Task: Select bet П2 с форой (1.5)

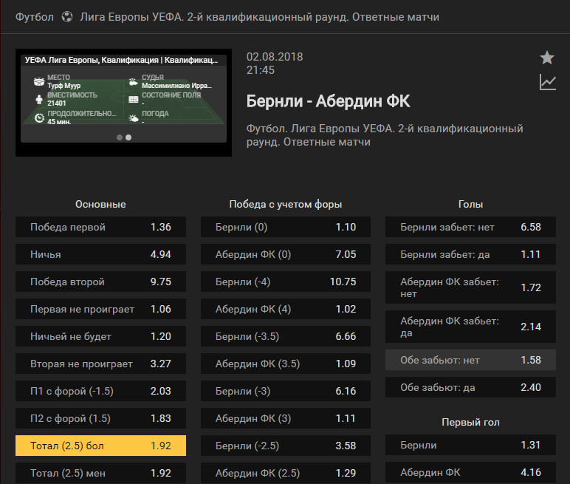Action: 100,418
